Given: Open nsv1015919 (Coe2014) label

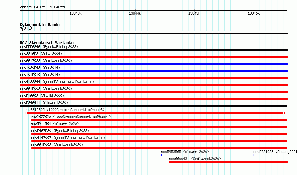Looking at the screenshot, I should click(40, 75).
